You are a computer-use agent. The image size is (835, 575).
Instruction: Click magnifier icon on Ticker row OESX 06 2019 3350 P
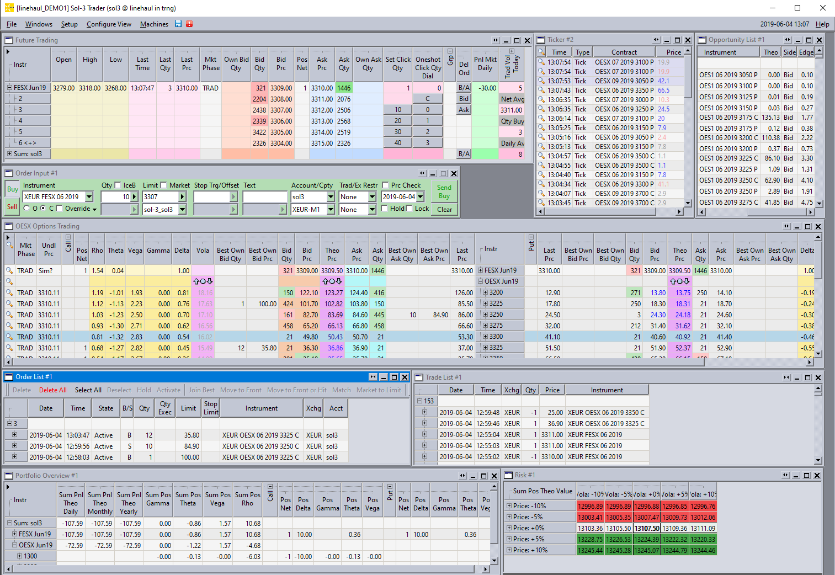541,90
